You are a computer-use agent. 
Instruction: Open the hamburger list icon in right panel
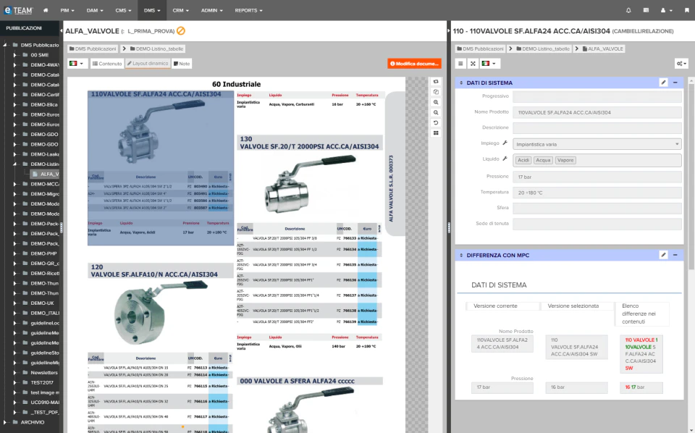(461, 63)
